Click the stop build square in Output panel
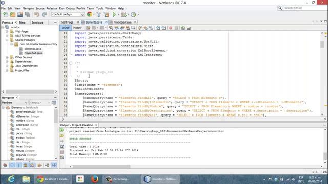This screenshot has height=184, width=328. pos(61,152)
